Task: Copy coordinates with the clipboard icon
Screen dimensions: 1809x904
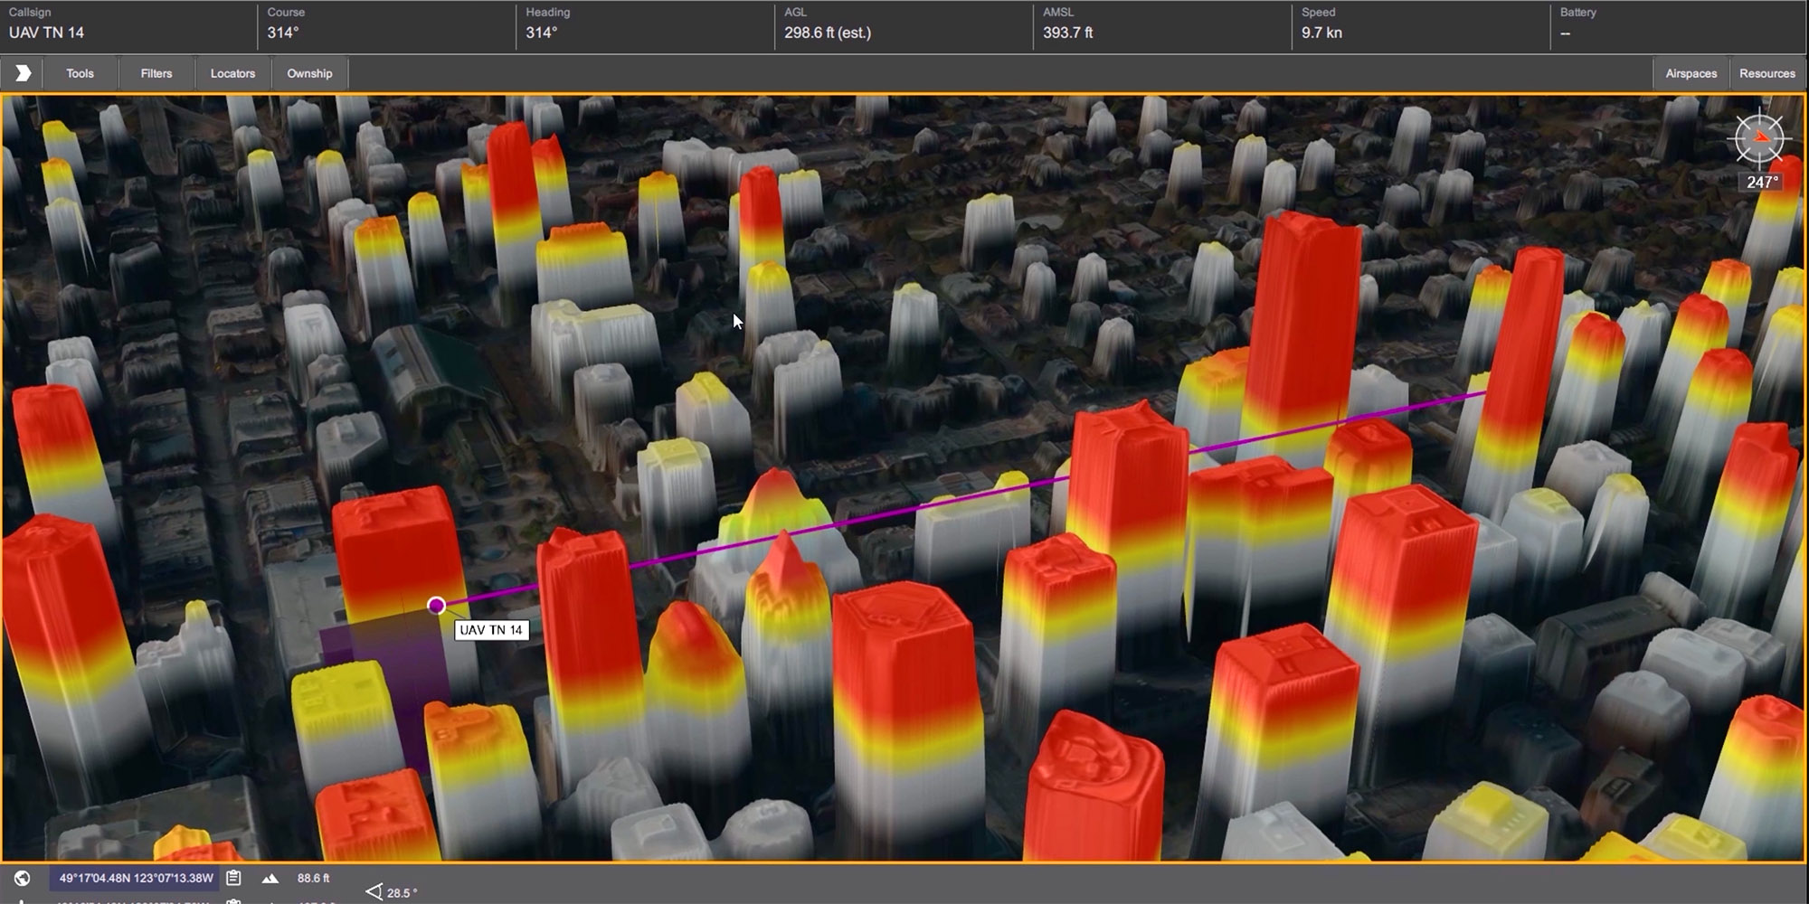Action: click(x=233, y=878)
